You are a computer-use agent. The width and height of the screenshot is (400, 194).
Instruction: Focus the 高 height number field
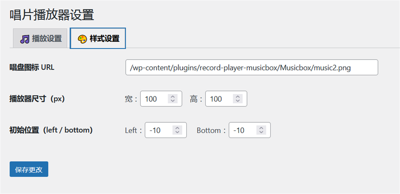coord(220,99)
